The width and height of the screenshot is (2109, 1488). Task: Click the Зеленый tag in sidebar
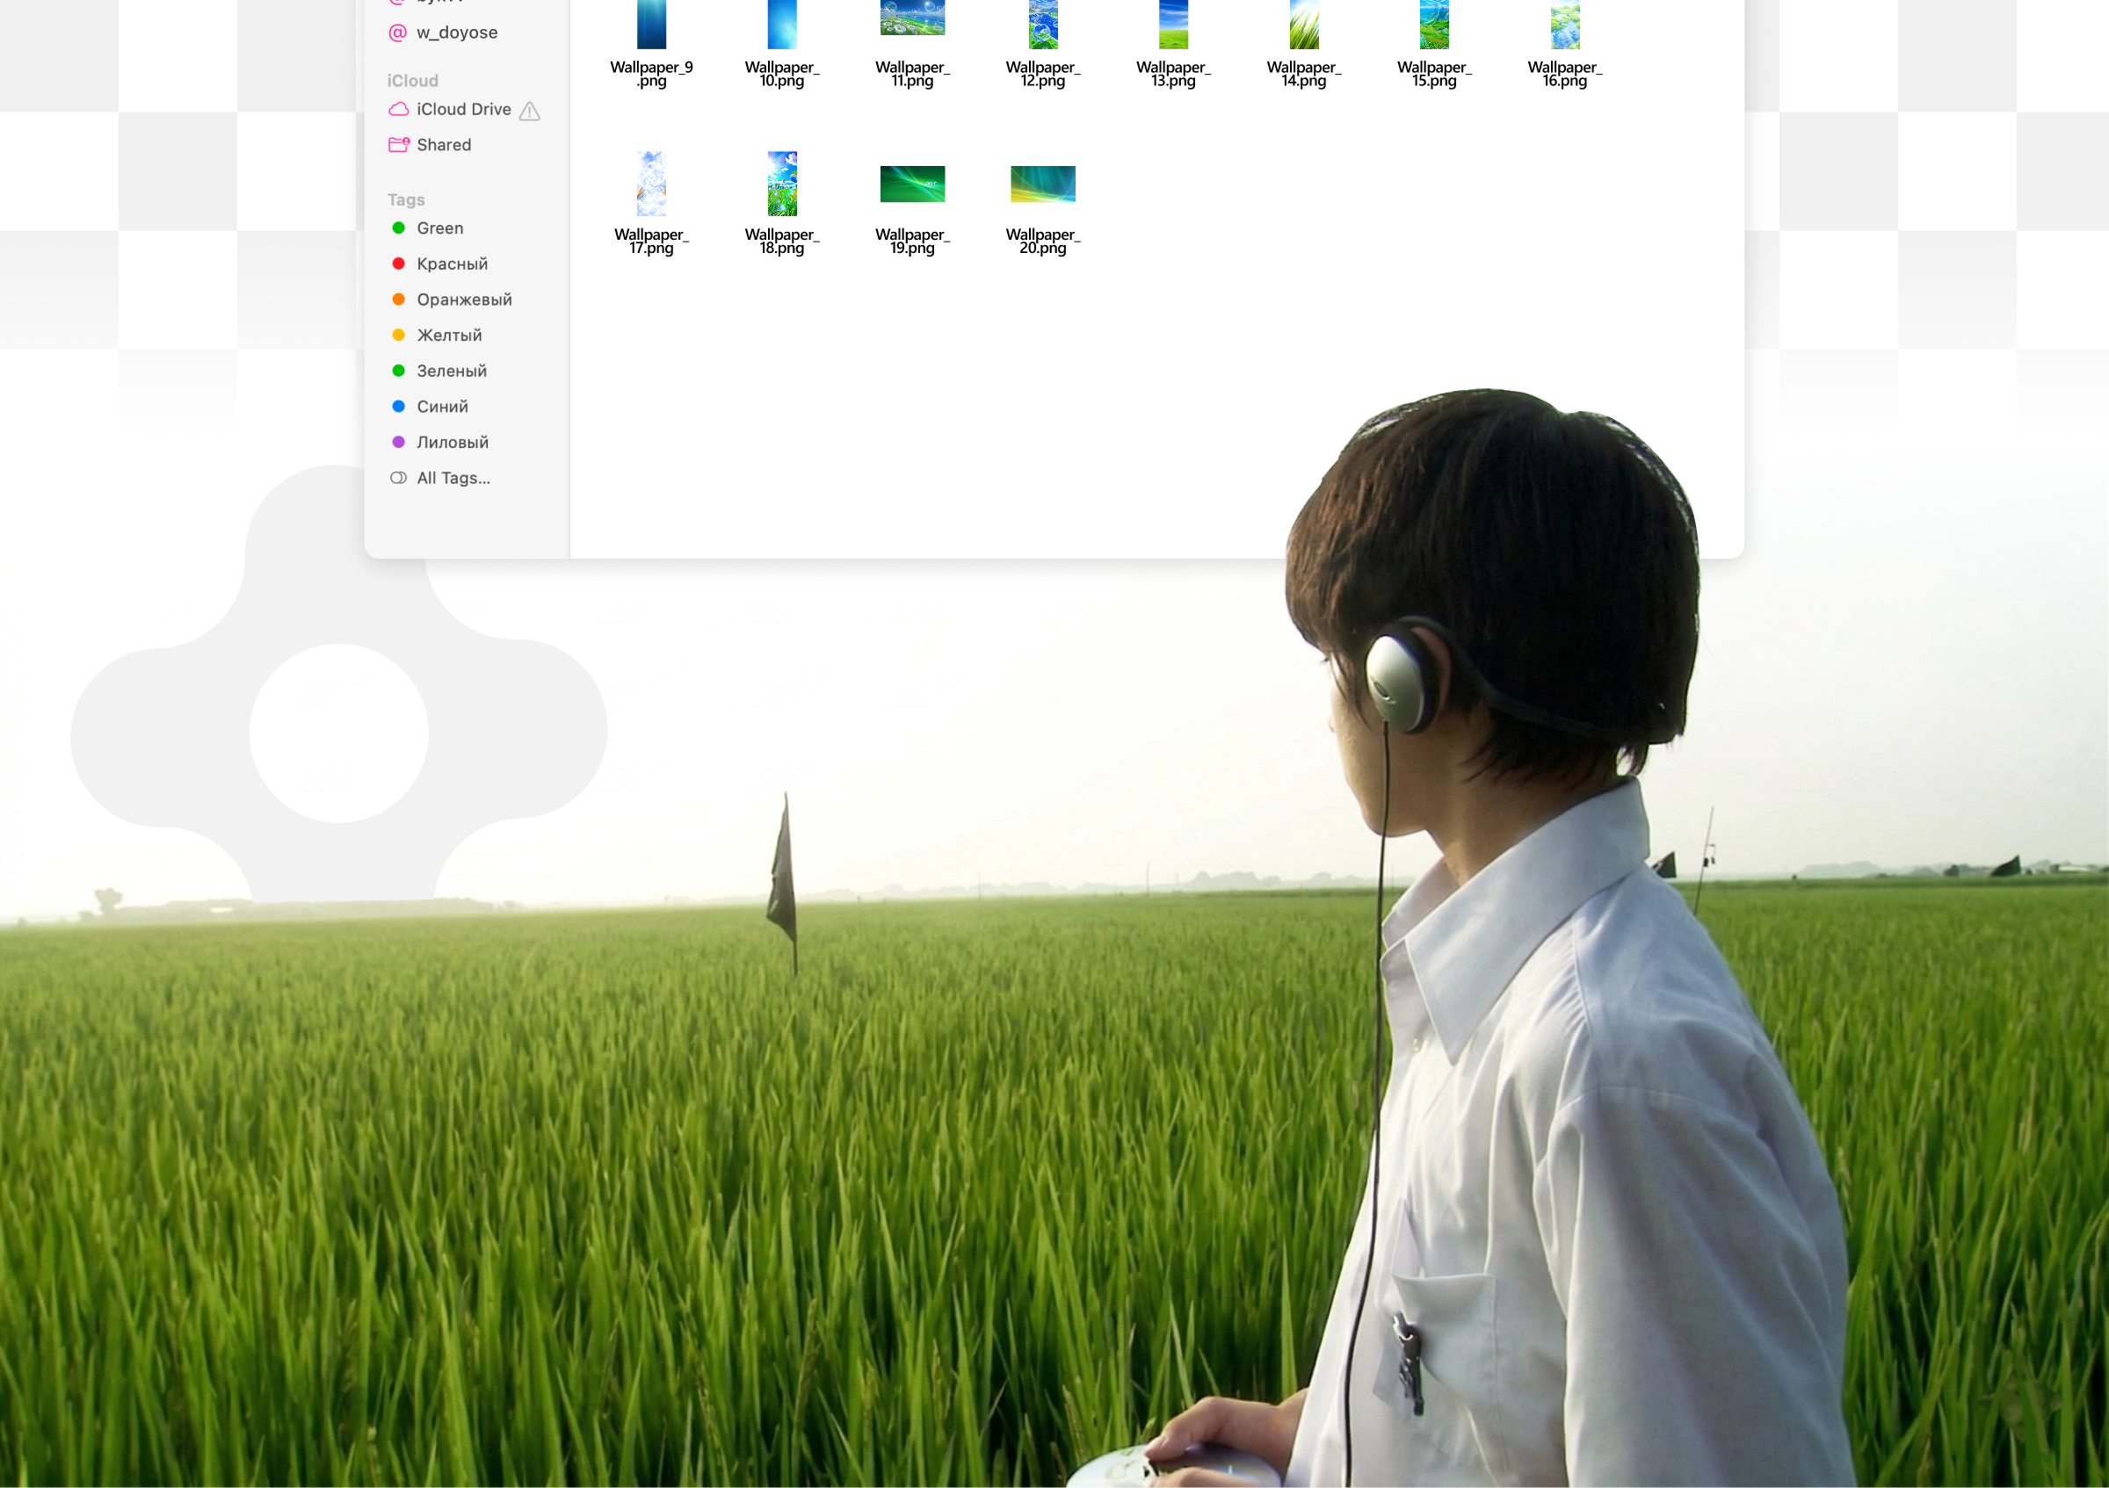(451, 371)
